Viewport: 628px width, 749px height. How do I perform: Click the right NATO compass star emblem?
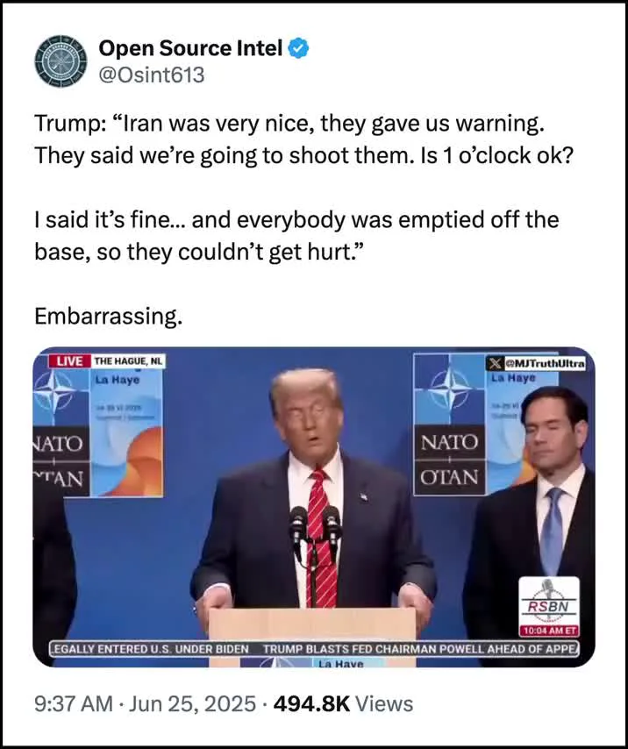tap(450, 389)
